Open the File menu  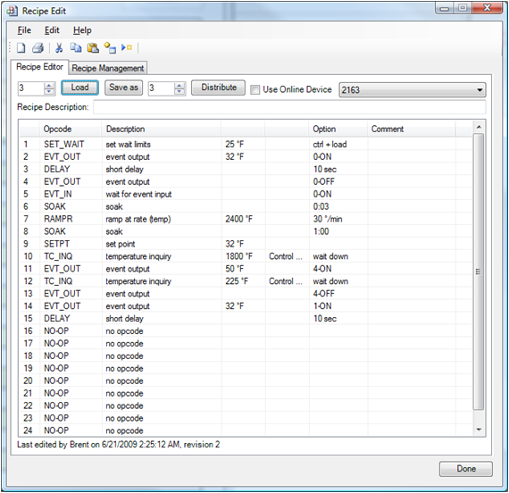point(24,30)
